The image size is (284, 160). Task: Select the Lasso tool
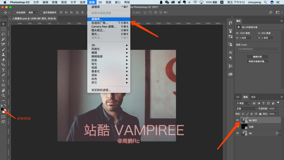(x=3, y=34)
